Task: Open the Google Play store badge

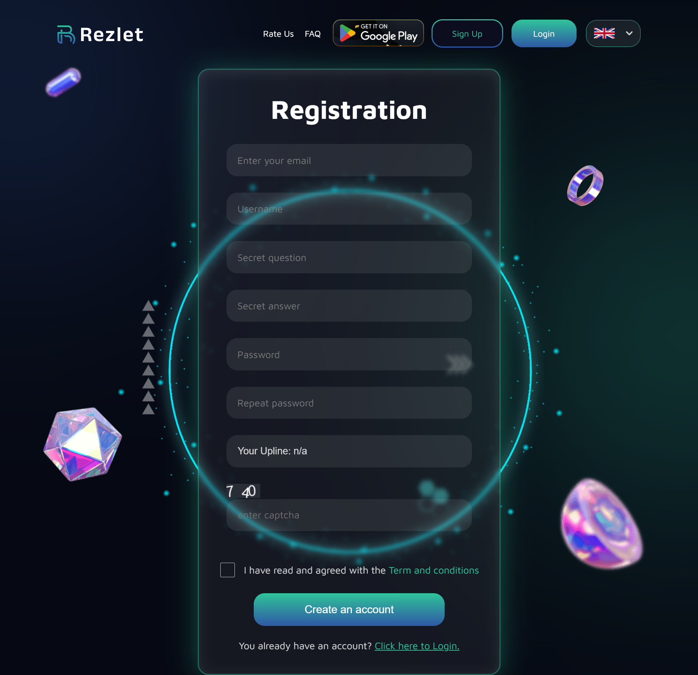Action: coord(378,33)
